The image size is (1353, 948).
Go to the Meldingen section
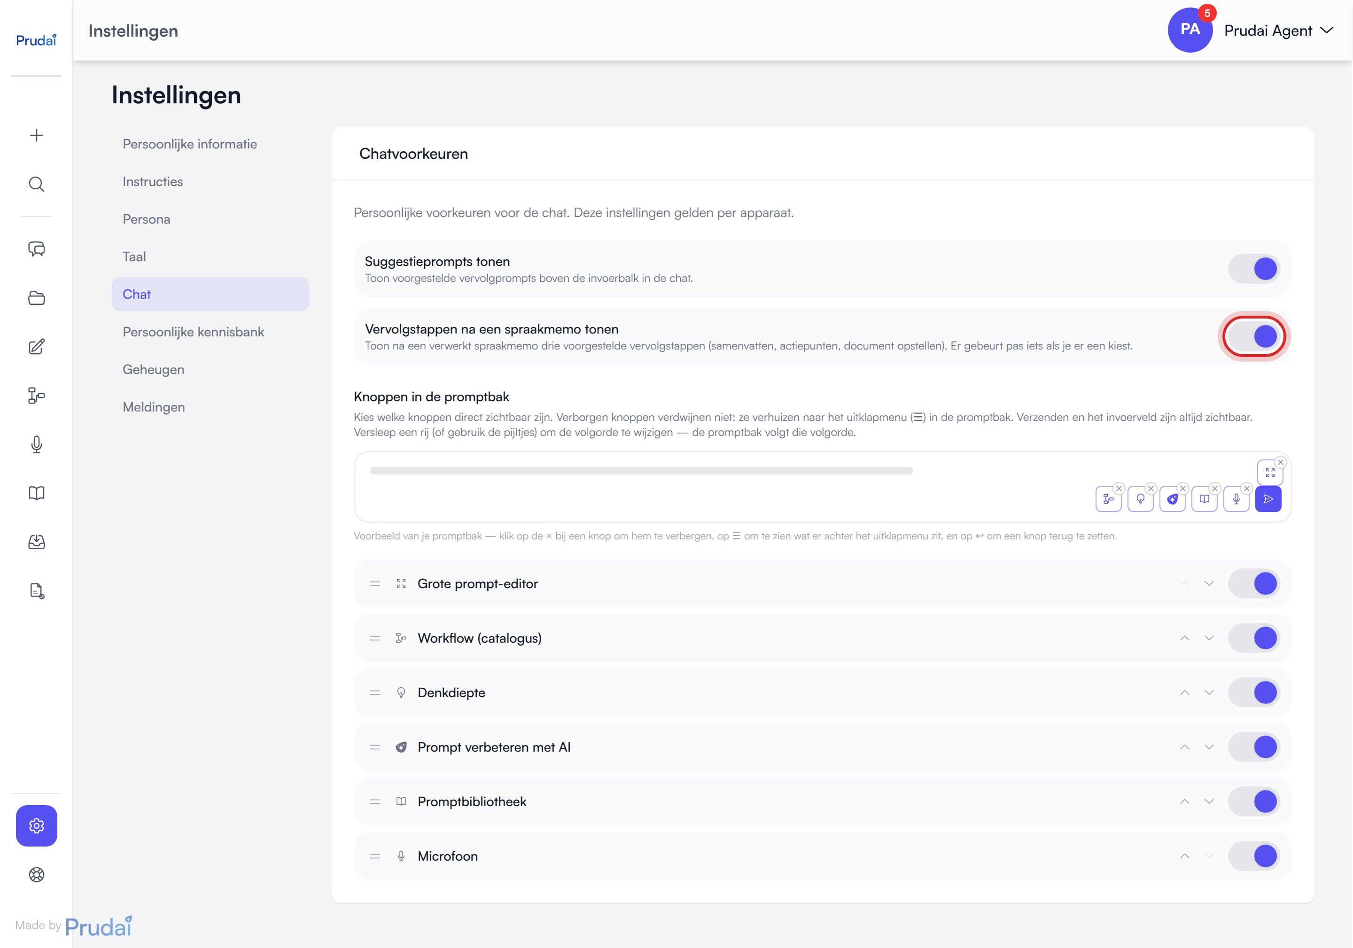click(210, 407)
